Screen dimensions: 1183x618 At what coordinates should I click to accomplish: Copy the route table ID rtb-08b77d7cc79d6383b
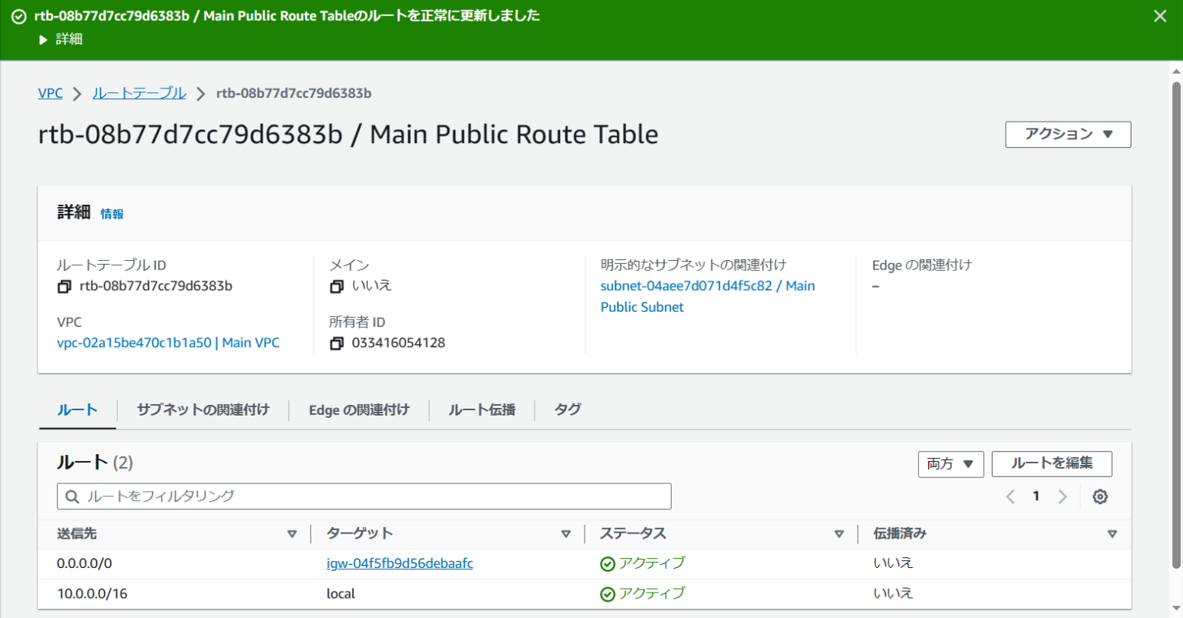click(65, 286)
